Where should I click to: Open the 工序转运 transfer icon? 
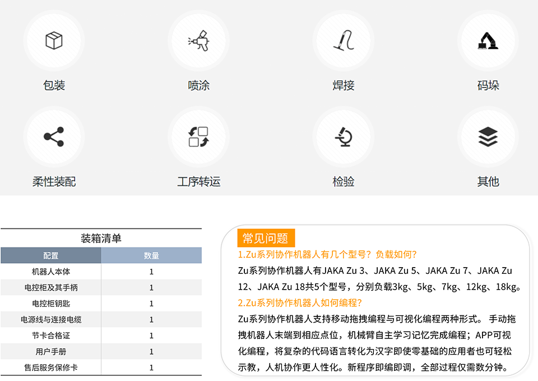(x=198, y=136)
